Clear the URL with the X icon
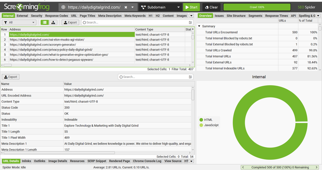Viewport: 322px width, 170px height. (x=126, y=8)
